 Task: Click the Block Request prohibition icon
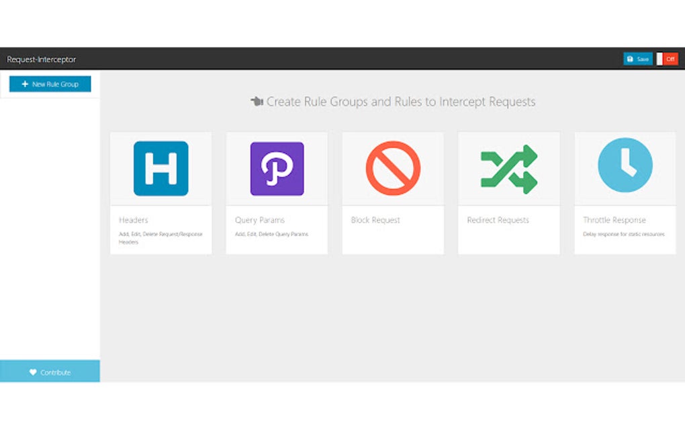pos(392,168)
